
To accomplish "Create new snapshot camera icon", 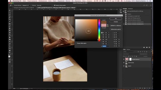I will [147, 47].
